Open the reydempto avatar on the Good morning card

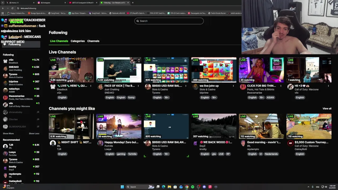tap(243, 143)
